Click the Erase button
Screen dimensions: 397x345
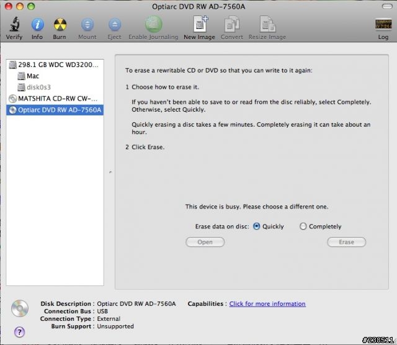click(346, 242)
